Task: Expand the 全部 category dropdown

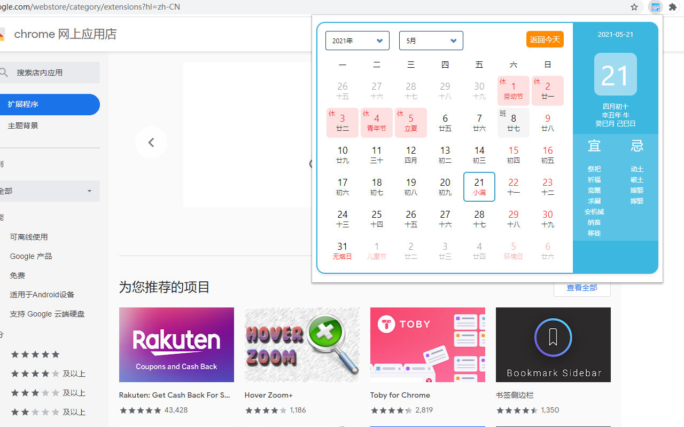Action: click(49, 191)
